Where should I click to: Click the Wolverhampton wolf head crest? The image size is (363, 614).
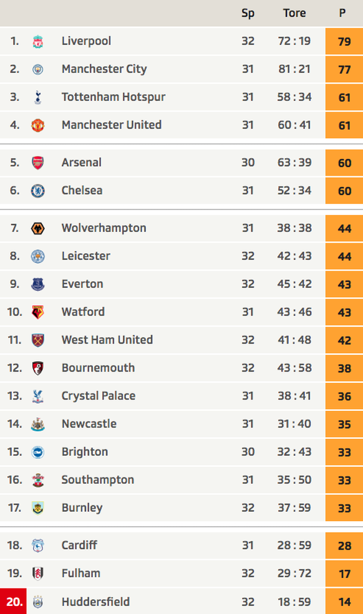[37, 228]
